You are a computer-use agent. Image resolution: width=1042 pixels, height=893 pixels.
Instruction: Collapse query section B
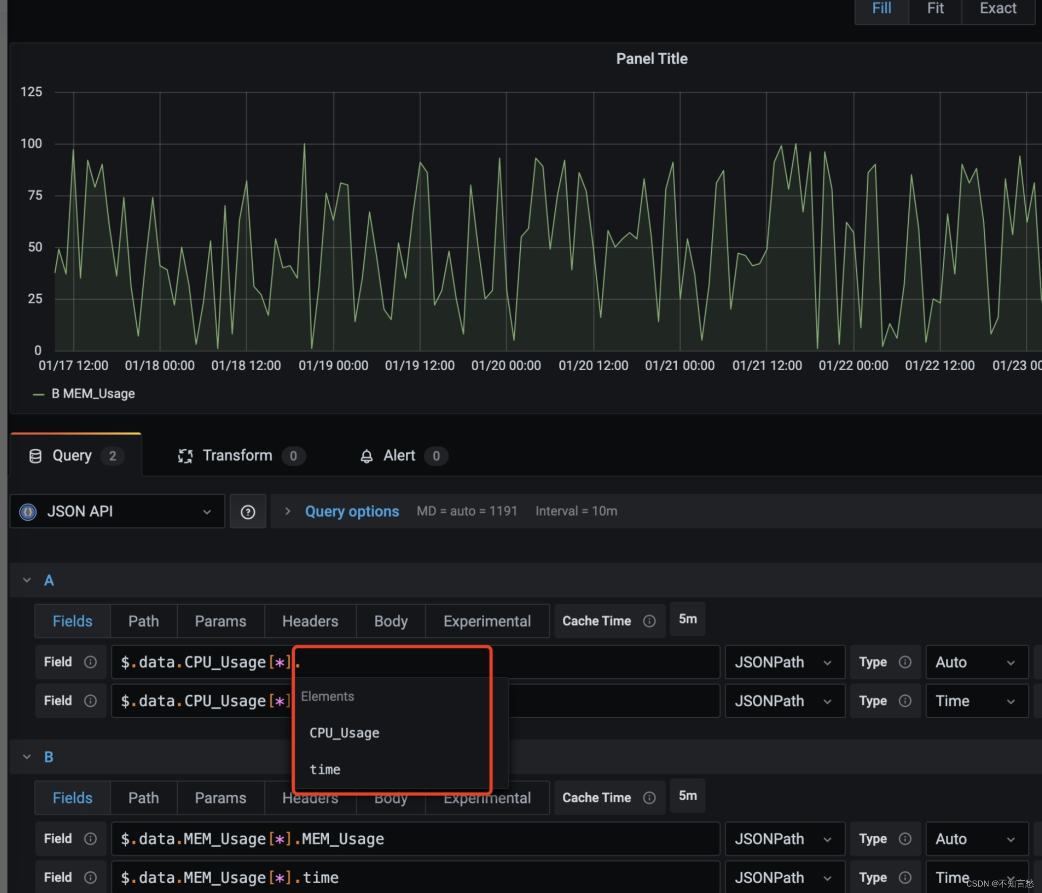pos(27,757)
